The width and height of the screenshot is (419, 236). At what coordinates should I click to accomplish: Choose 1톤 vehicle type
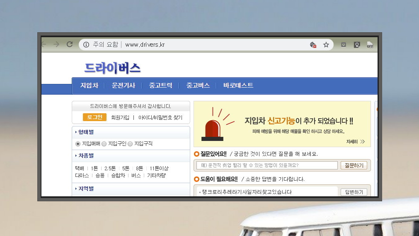[94, 168]
